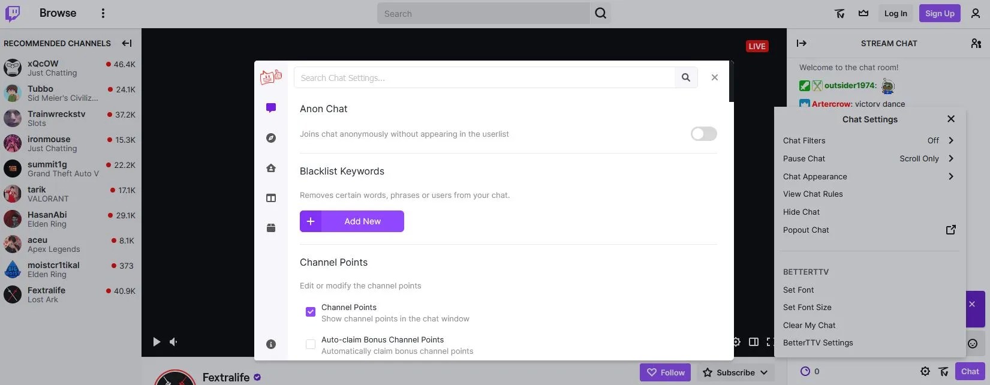Open the user profile icon in top bar
Screen dimensions: 990x385
pos(976,13)
